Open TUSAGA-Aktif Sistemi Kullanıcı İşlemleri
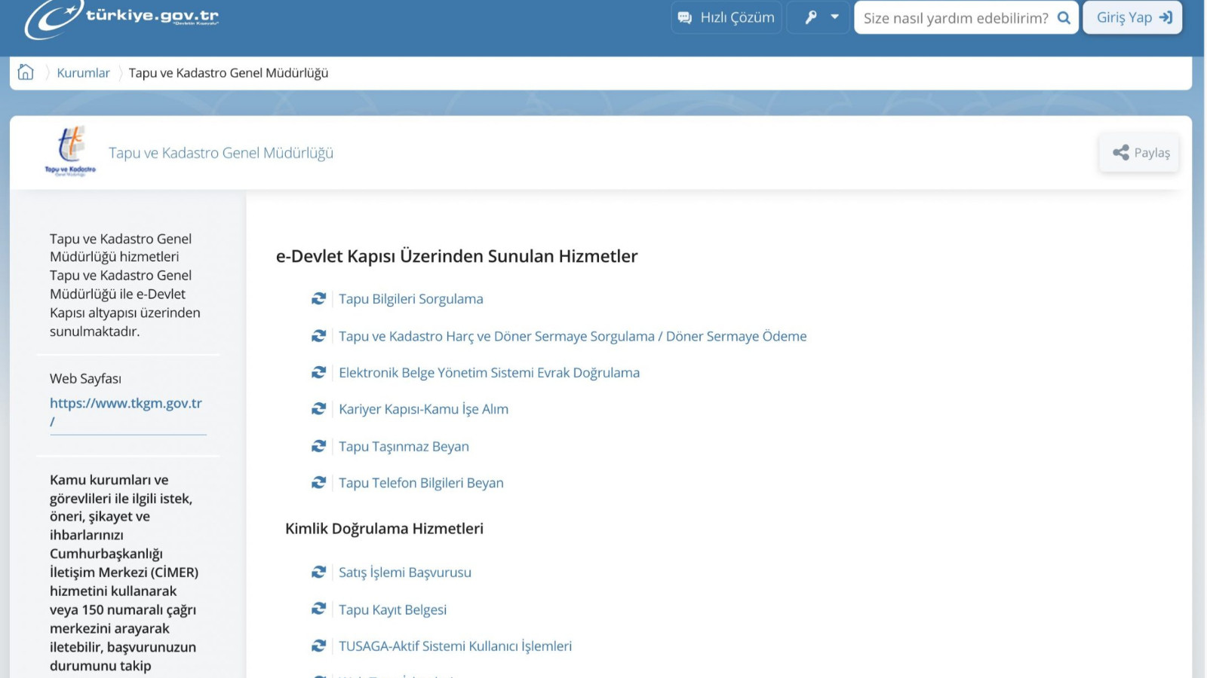1207x678 pixels. click(x=455, y=646)
